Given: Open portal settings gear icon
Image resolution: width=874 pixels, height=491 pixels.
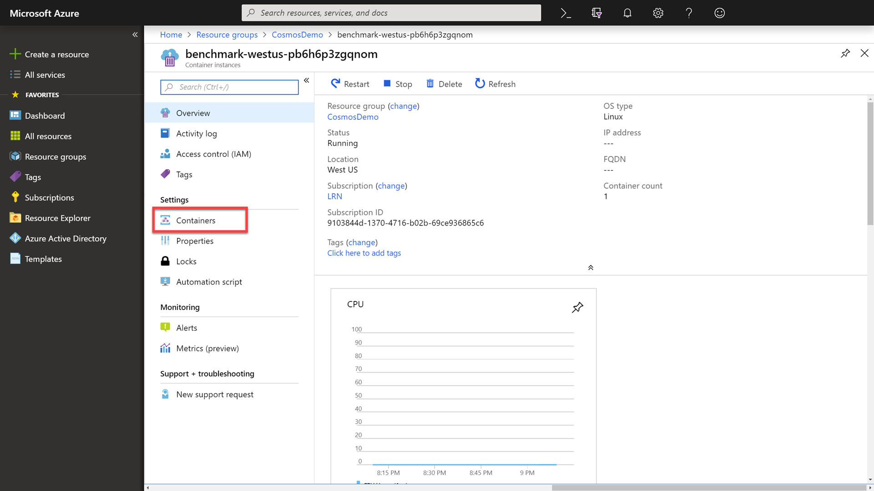Looking at the screenshot, I should pyautogui.click(x=658, y=13).
